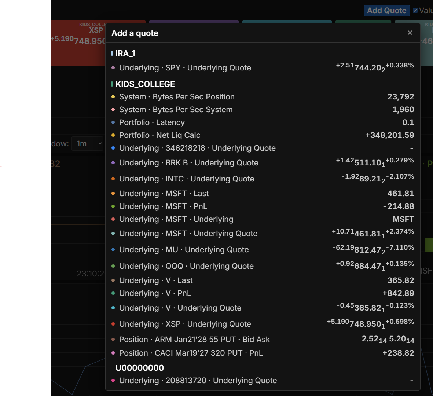Viewport: 433px width, 396px height.
Task: Add MU Underlying Quote
Action: click(263, 250)
